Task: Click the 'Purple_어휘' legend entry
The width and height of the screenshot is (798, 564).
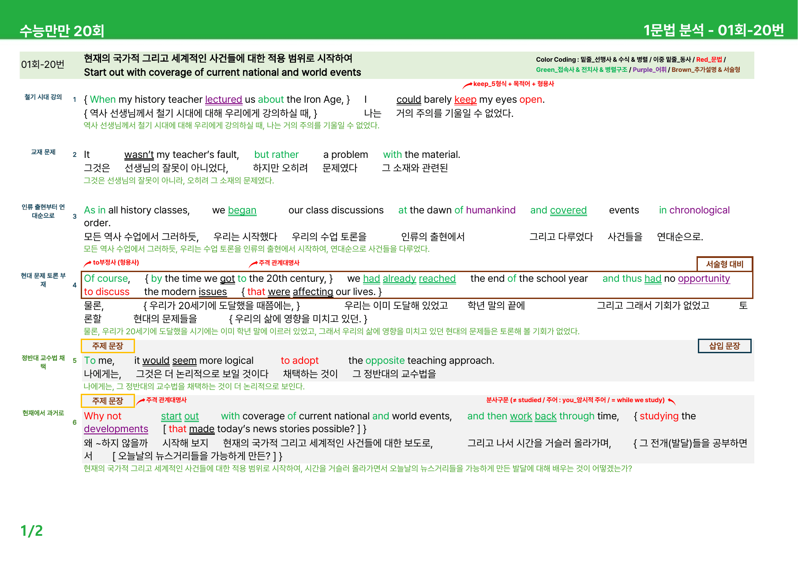Action: (649, 70)
